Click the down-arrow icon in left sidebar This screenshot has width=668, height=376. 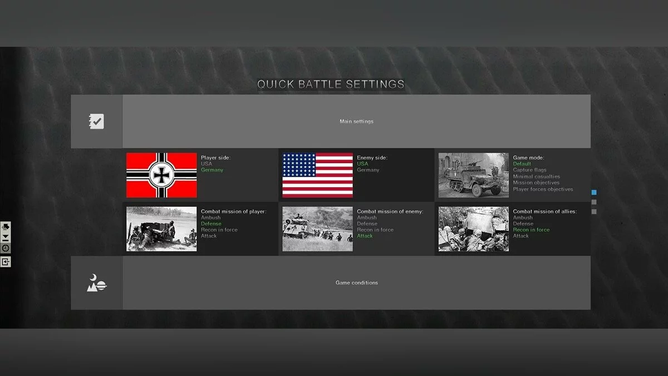(6, 237)
